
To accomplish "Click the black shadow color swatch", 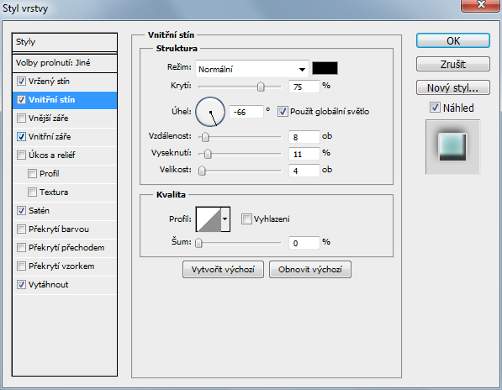I will (325, 68).
